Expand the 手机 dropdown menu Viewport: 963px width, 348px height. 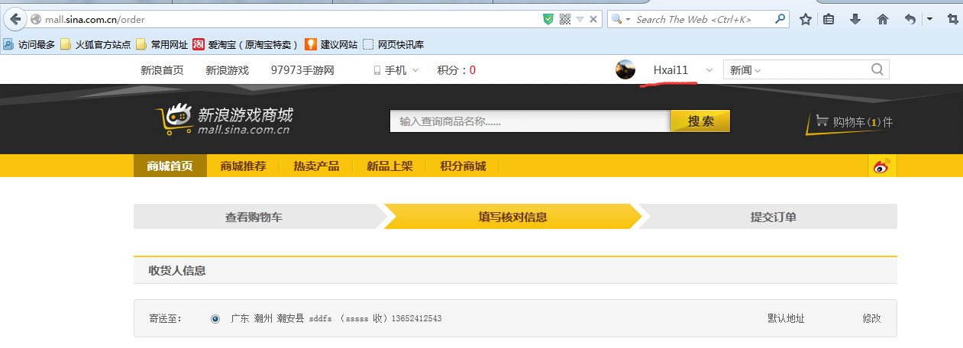(x=396, y=70)
